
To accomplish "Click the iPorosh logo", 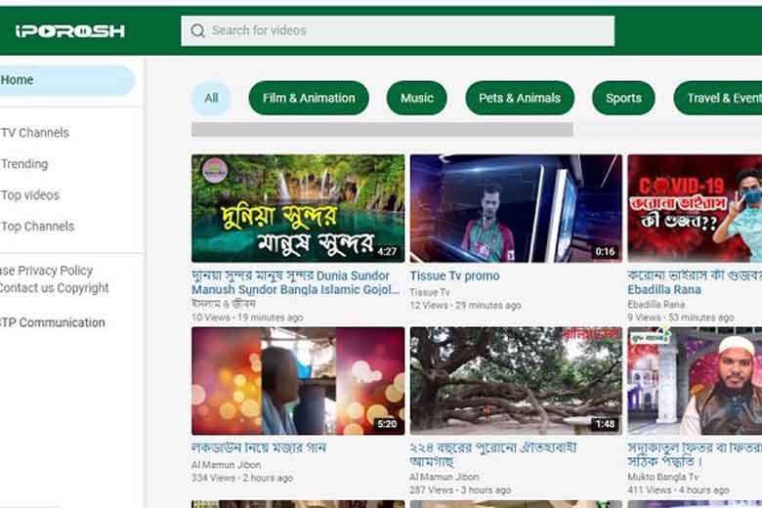I will 70,31.
